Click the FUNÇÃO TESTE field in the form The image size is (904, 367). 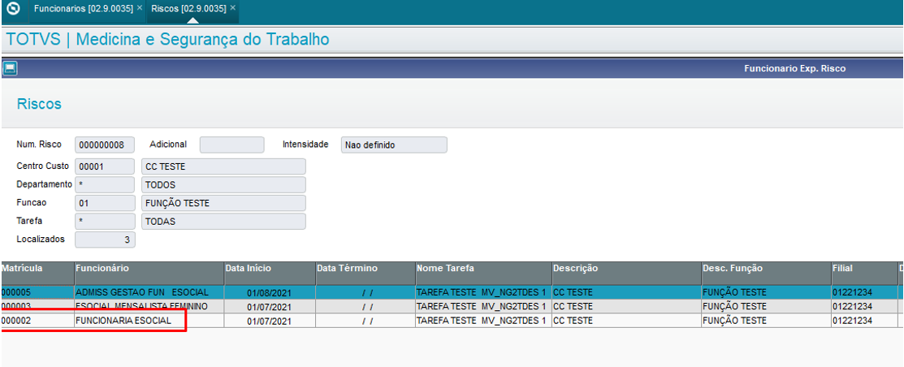223,203
